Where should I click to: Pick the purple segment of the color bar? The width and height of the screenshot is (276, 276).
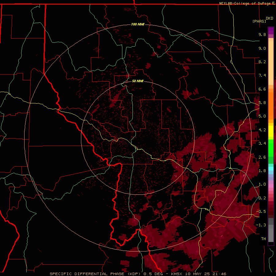tap(271, 31)
